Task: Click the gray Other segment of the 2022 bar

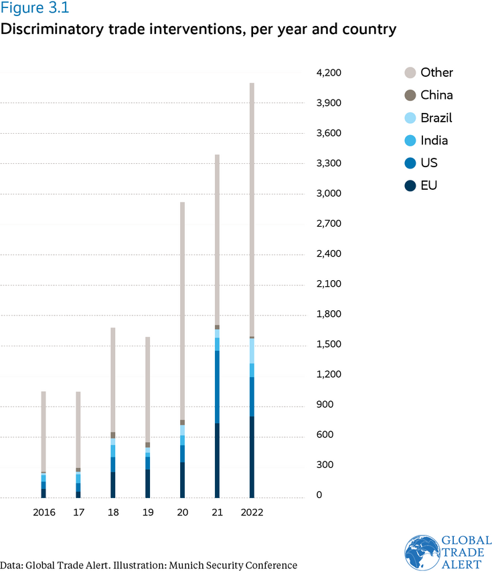Action: (x=252, y=207)
